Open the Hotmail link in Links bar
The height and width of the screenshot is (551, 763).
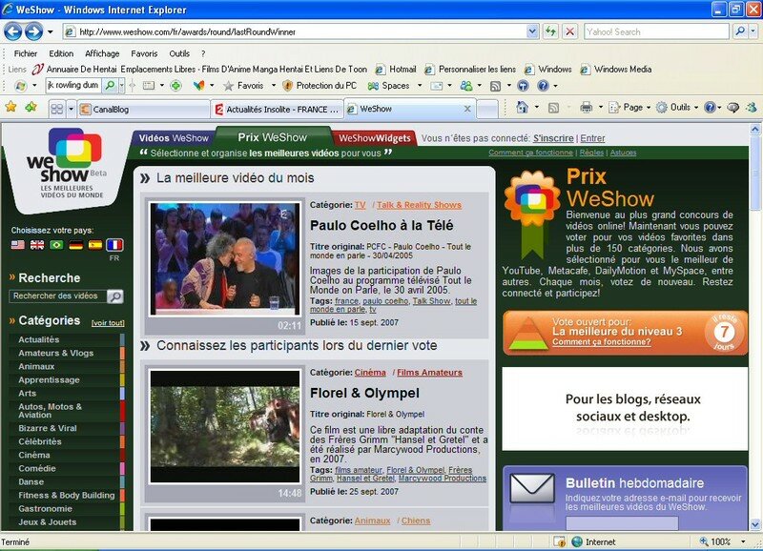coord(397,70)
